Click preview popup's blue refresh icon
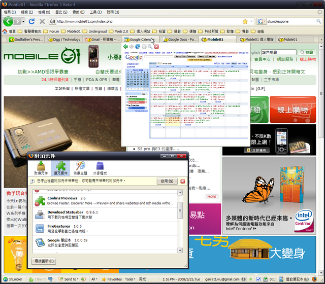The width and height of the screenshot is (325, 284). 138,47
